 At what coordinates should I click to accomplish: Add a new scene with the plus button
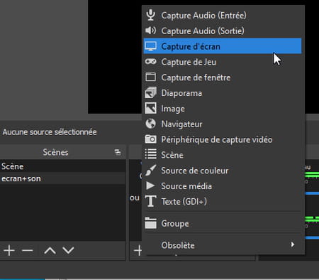(x=9, y=250)
